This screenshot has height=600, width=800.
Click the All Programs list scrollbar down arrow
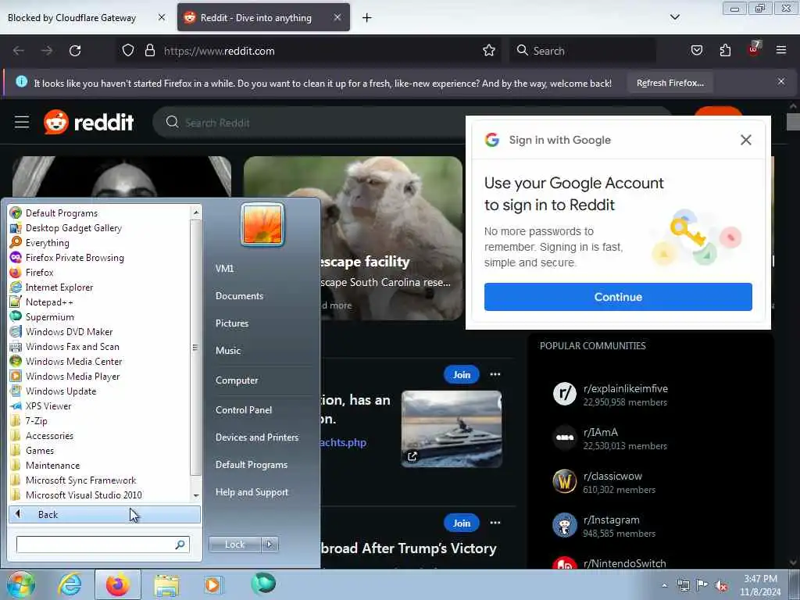pos(196,495)
